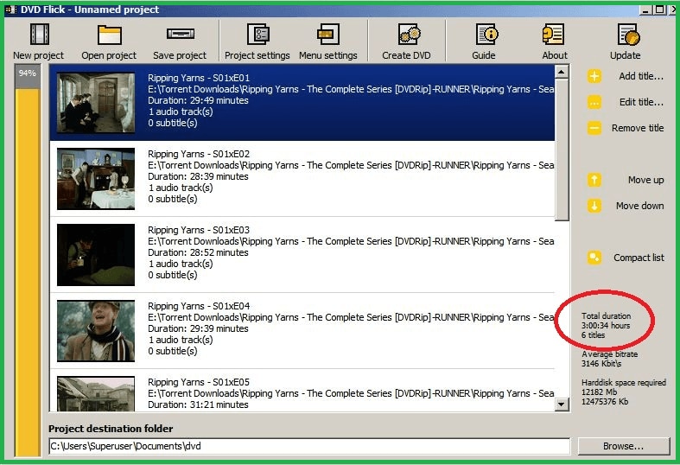Click the yellow plus Add title icon

pos(594,76)
